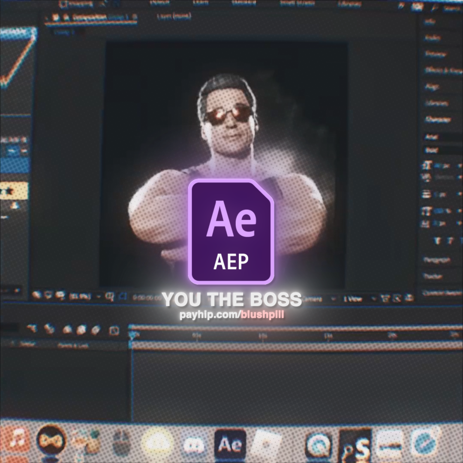This screenshot has height=463, width=463.
Task: Switch to the Libraries workspace
Action: [350, 4]
